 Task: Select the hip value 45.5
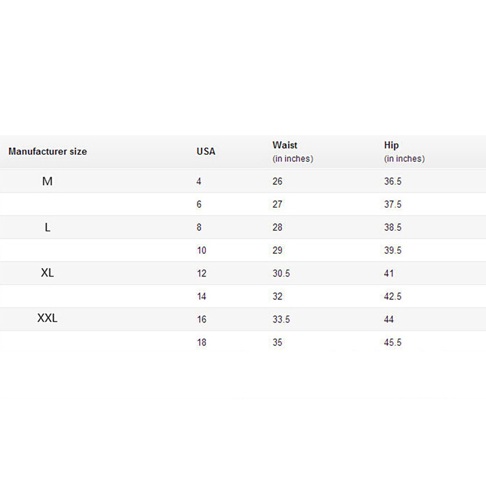pos(392,343)
